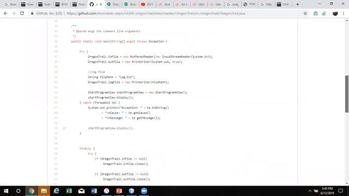Click the scrollbar down arrow
349x196 pixels.
347,183
